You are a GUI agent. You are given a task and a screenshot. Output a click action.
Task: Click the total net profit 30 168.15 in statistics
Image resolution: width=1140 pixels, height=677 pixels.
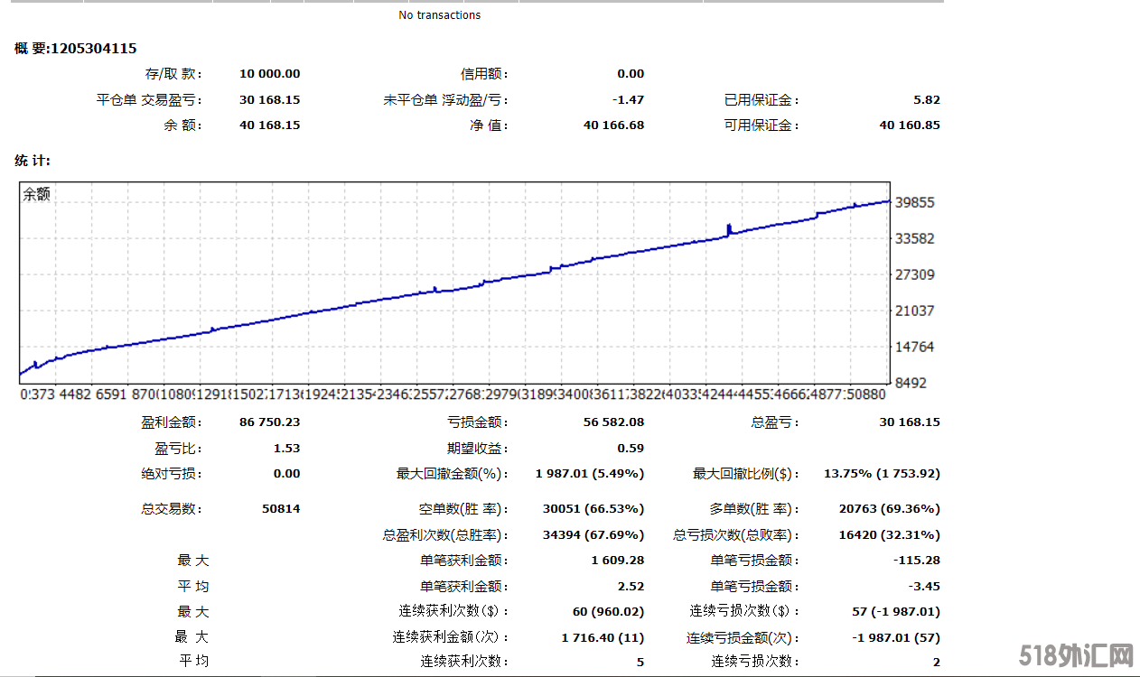[x=910, y=422]
